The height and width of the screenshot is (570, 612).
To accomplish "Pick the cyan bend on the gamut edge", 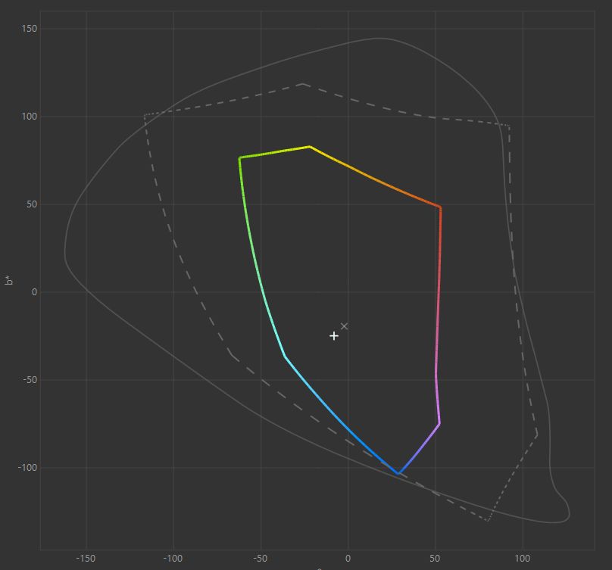I will [x=285, y=356].
